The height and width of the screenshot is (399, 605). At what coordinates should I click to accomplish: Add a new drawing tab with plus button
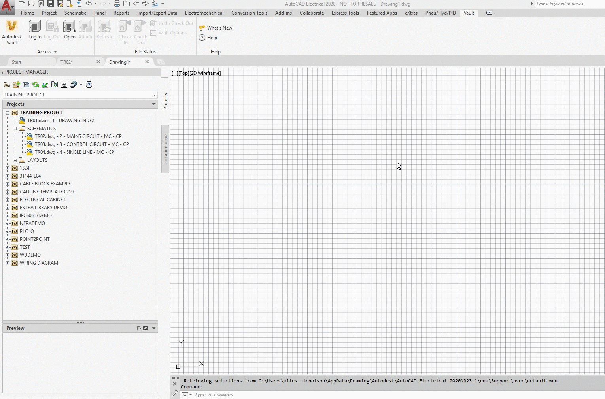pos(161,62)
